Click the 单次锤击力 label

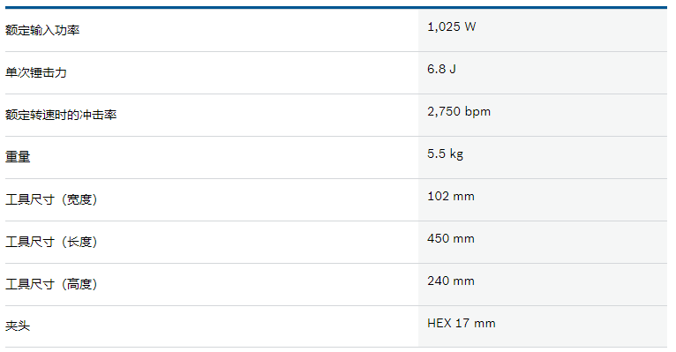[x=36, y=72]
